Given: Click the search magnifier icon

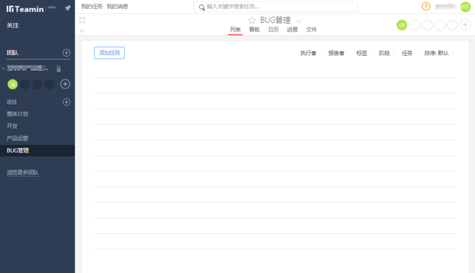Looking at the screenshot, I should tap(202, 7).
